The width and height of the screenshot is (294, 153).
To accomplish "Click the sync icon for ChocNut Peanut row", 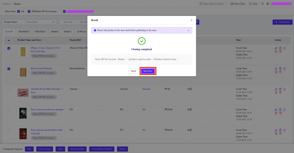I will click(x=284, y=89).
